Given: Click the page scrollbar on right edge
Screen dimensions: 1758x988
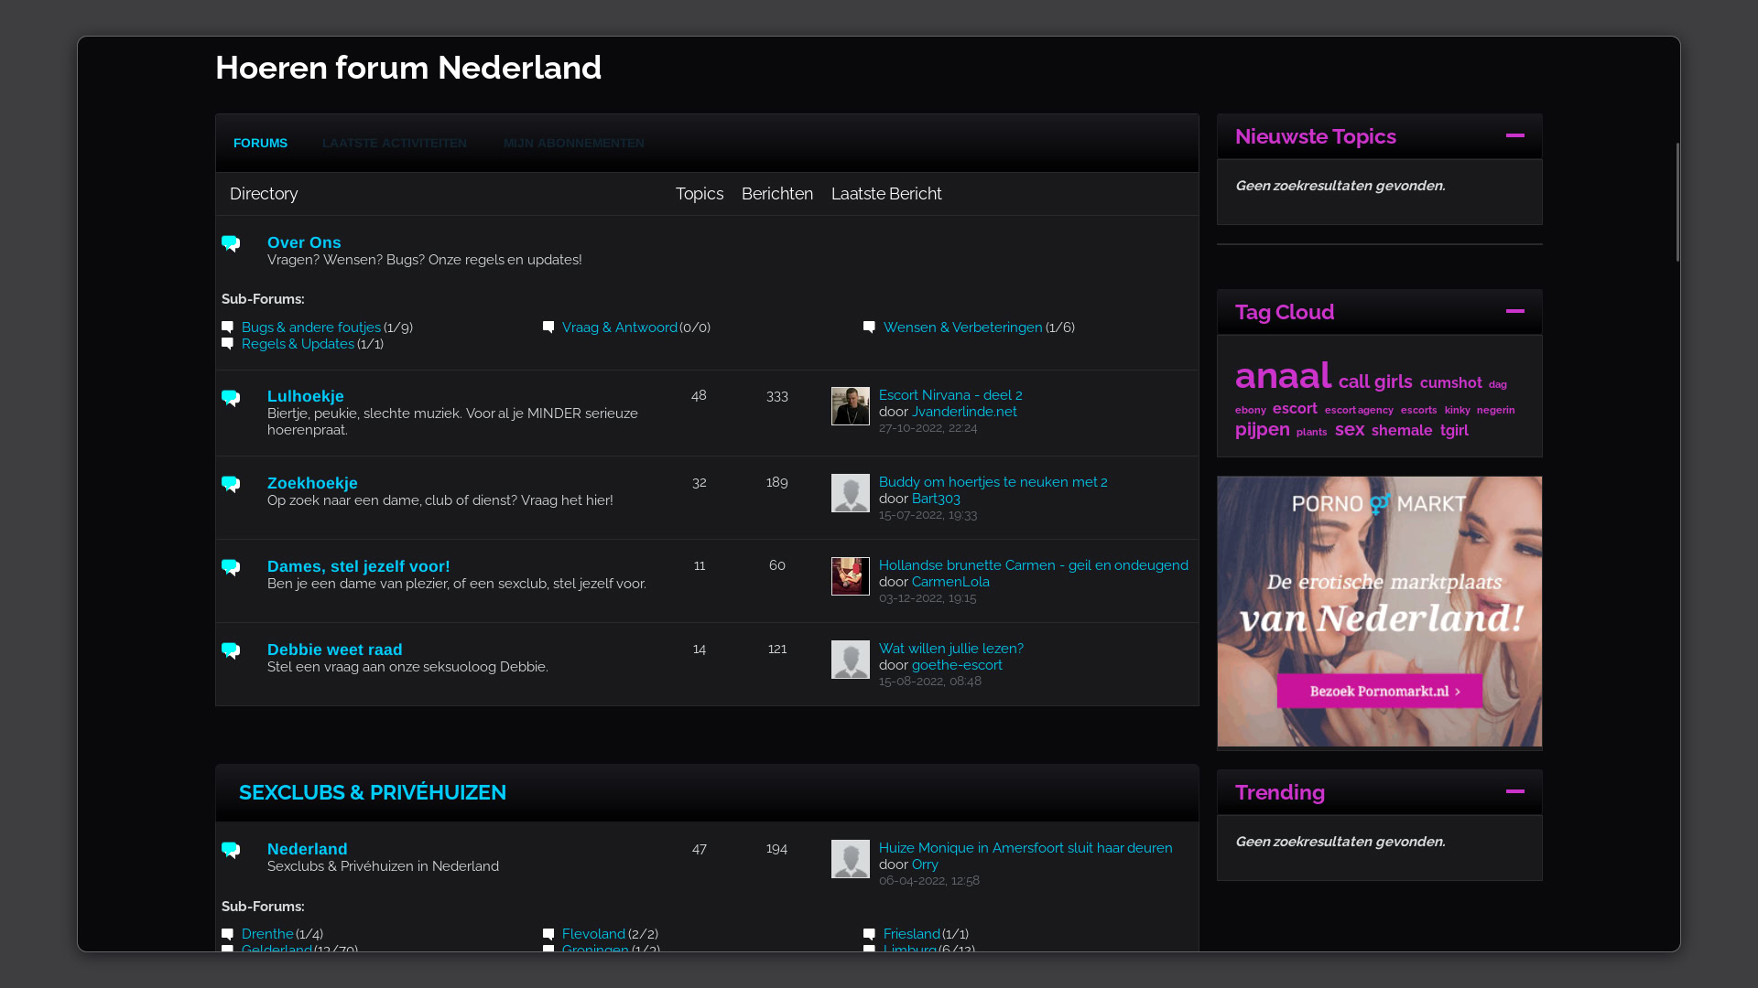Looking at the screenshot, I should [x=1677, y=202].
